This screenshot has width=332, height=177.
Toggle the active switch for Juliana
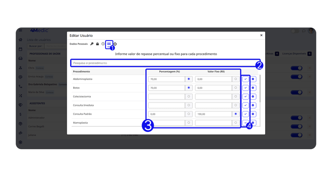coord(296,135)
